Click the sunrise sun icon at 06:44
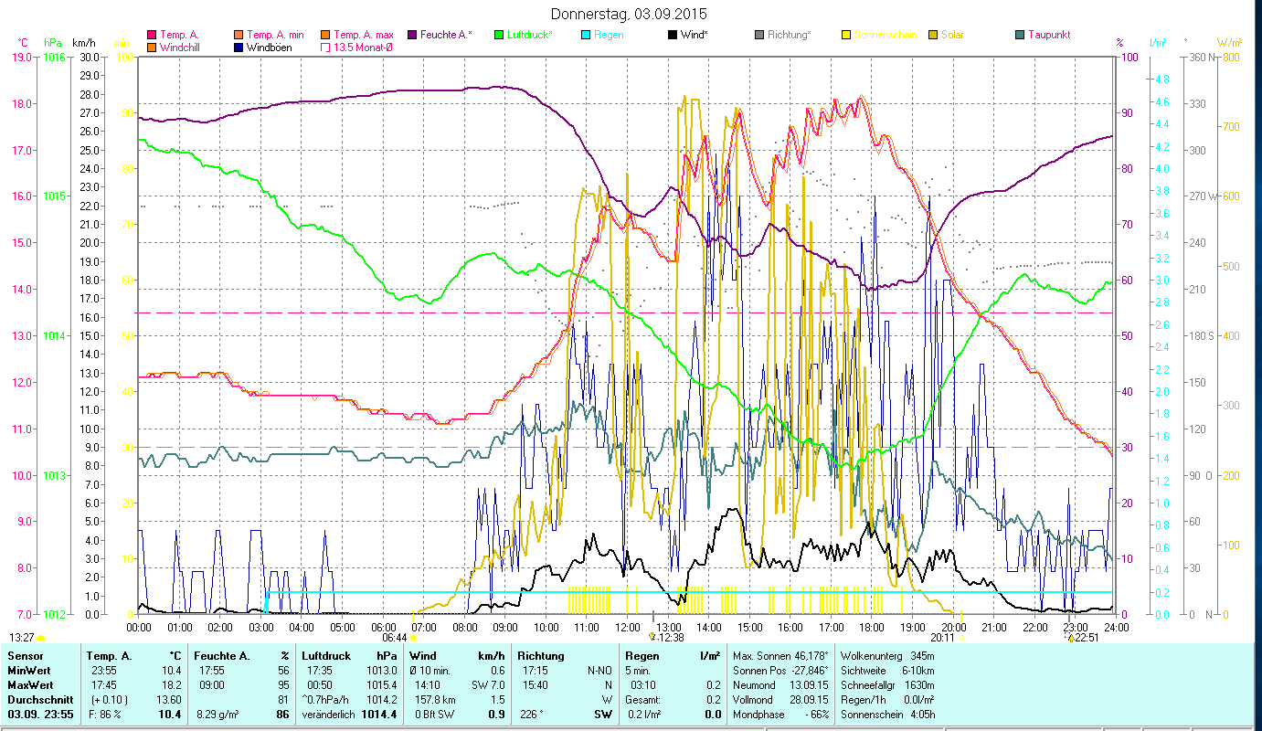Screen dimensions: 1262x731 tap(413, 638)
